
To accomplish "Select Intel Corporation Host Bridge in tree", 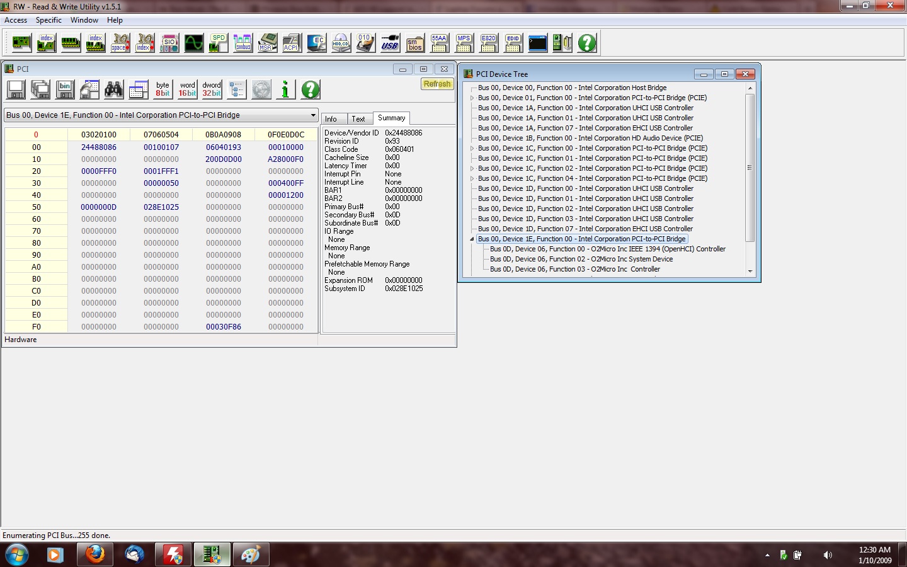I will click(572, 88).
